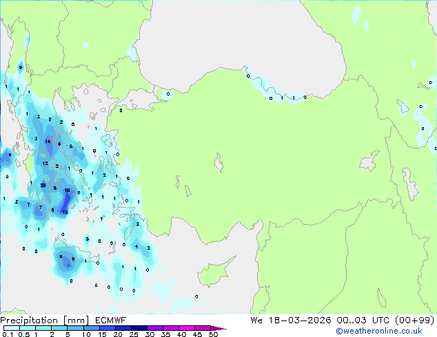This screenshot has width=437, height=337.
Task: Select the 25–30 mm dark navy legend box
Action: [139, 328]
